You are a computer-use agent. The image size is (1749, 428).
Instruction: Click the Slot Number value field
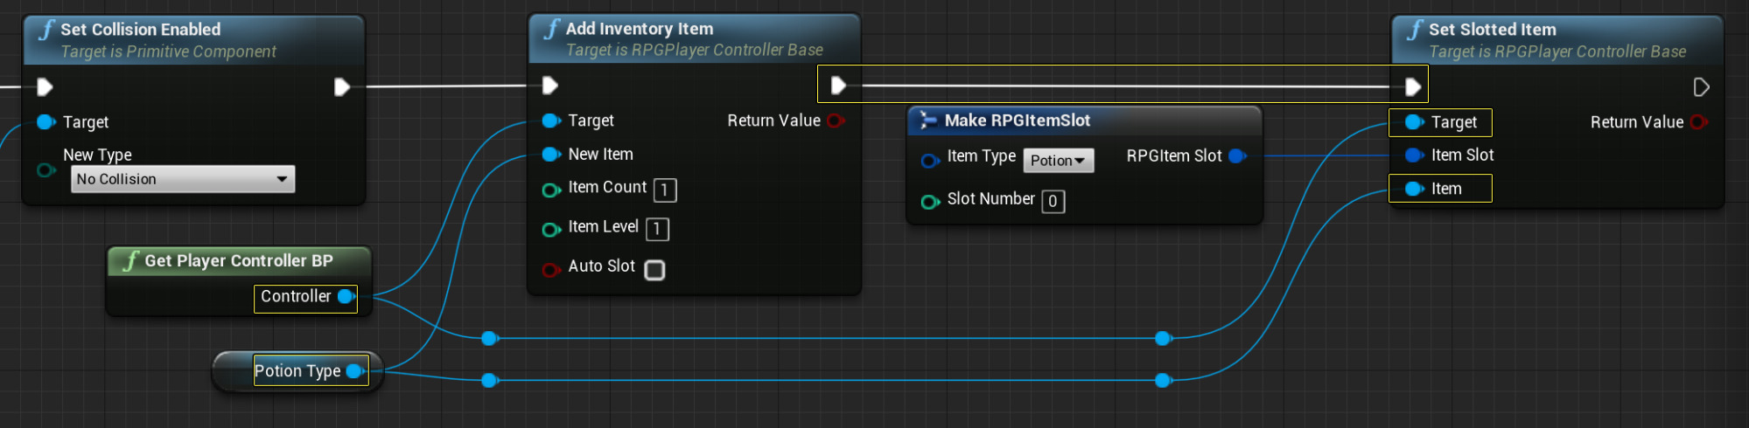[x=1053, y=202]
